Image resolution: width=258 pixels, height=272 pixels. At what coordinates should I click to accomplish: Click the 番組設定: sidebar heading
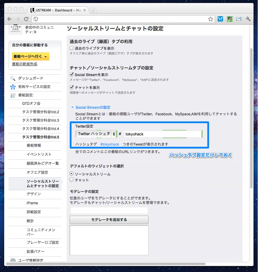tap(26, 95)
